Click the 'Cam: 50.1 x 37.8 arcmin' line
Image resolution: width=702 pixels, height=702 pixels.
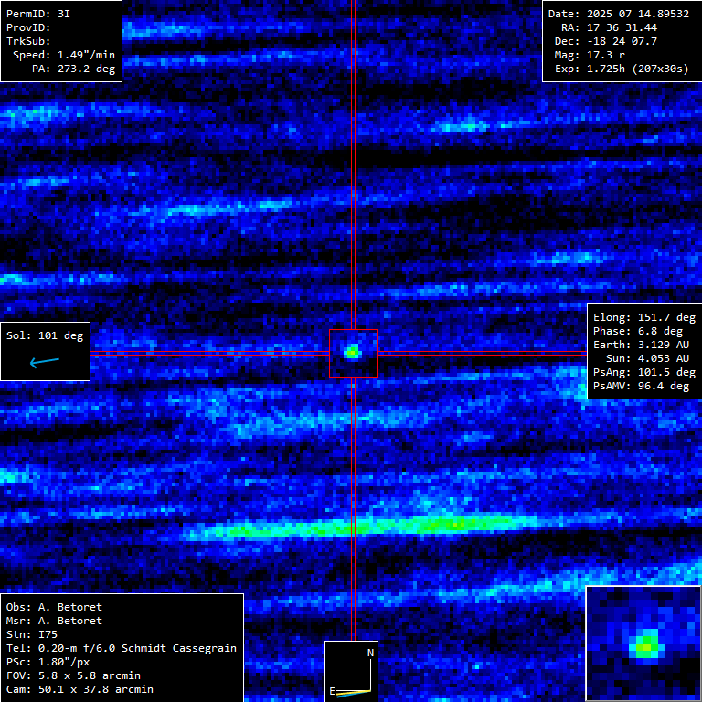[80, 689]
